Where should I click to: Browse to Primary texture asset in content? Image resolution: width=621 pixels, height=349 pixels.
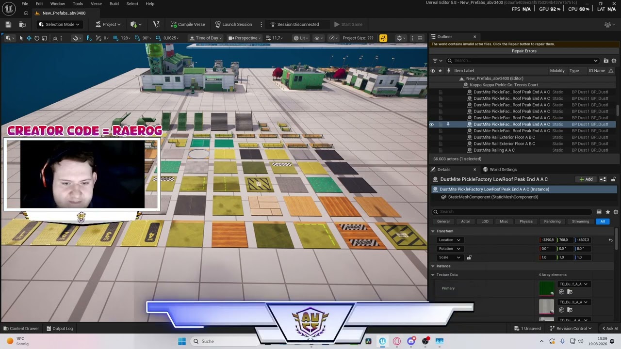coord(570,292)
